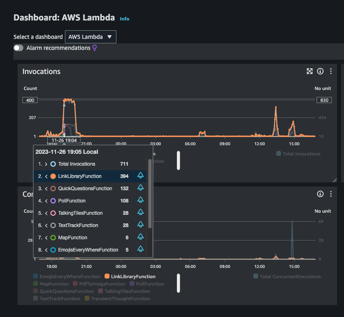
Task: Open the Invocations widget three-dot menu
Action: coord(331,71)
